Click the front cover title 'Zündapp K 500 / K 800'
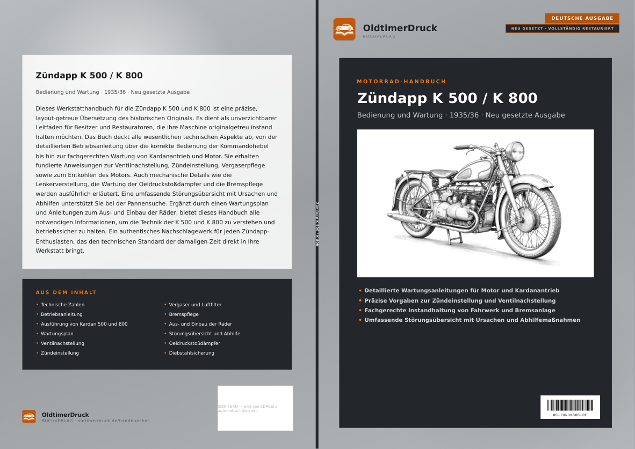The height and width of the screenshot is (449, 635). coord(447,98)
